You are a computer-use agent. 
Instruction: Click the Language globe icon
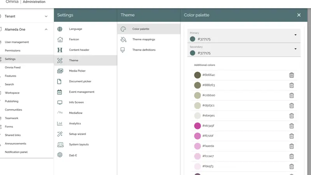[x=60, y=29]
